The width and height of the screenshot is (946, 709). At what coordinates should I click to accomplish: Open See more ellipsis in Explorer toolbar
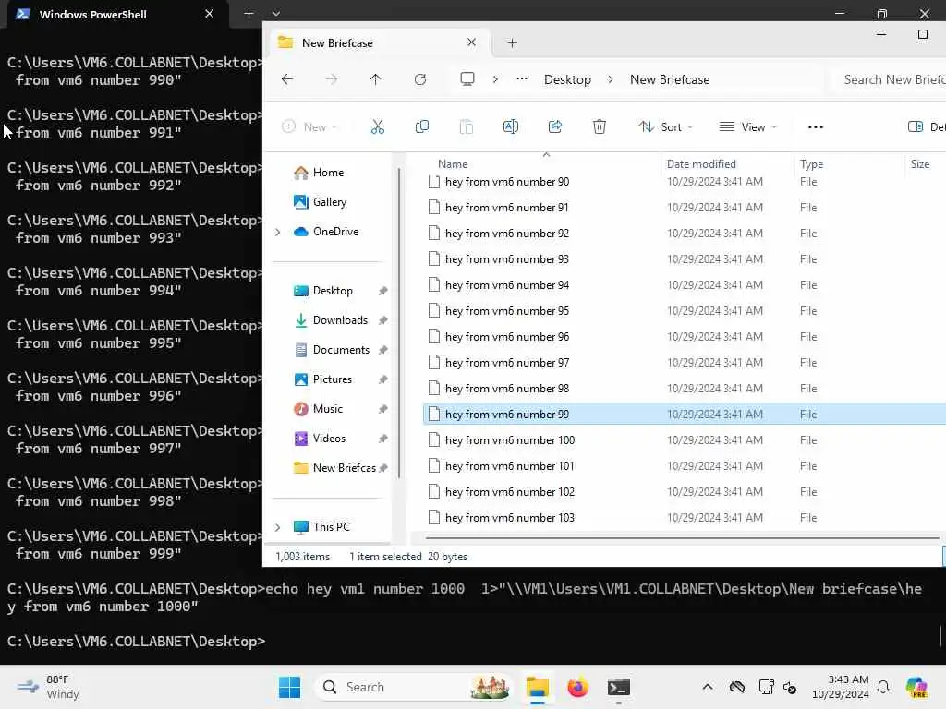click(816, 126)
